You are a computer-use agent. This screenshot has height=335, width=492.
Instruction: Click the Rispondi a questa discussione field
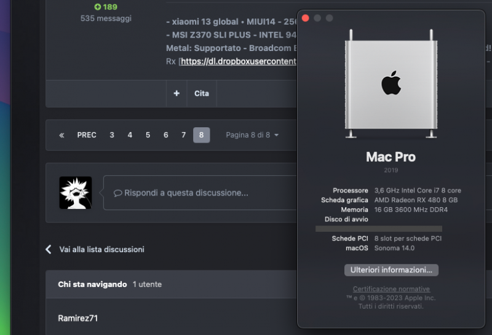click(x=201, y=192)
